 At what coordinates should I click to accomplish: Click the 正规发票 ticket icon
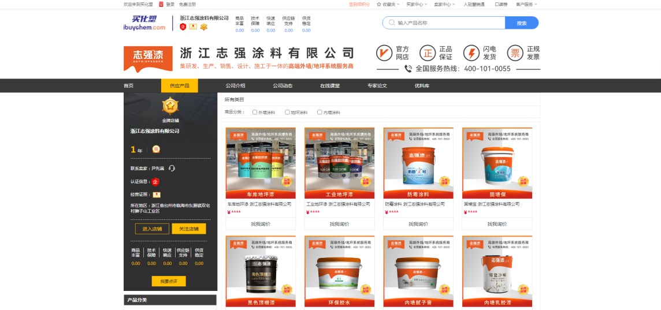[515, 53]
